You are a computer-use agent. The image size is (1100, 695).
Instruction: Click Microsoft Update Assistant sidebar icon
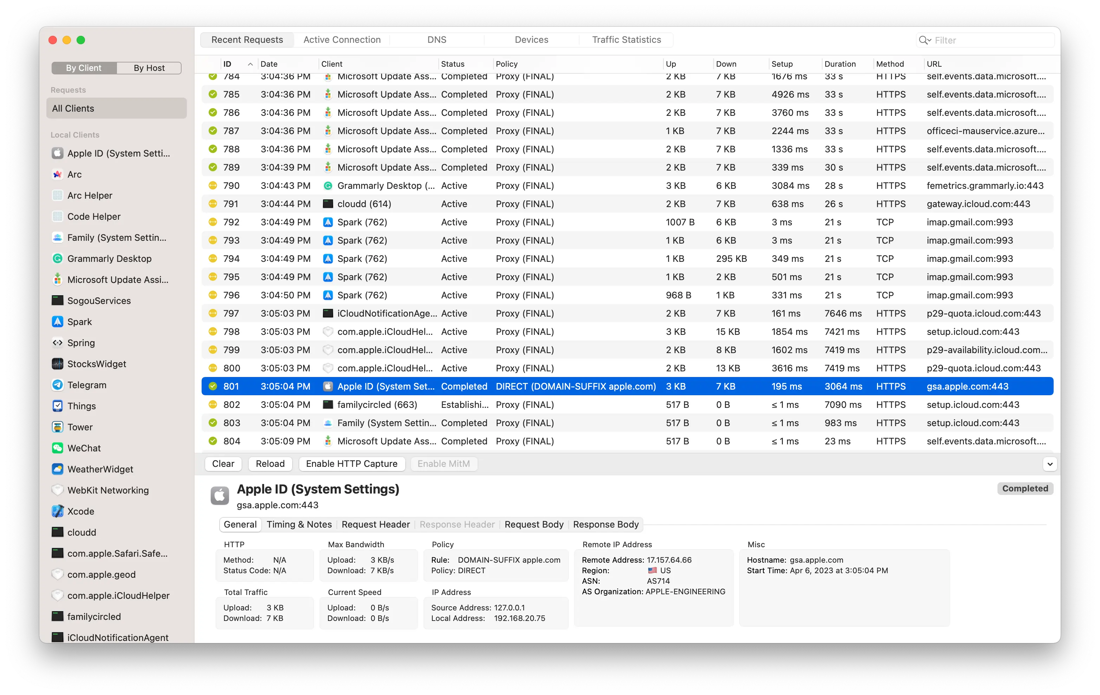click(x=58, y=279)
